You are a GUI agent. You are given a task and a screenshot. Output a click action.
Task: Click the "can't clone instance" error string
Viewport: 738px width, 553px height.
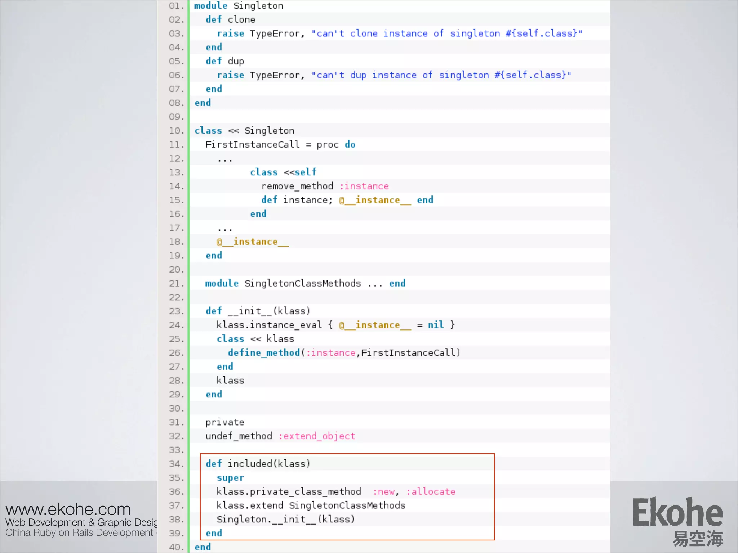(446, 33)
